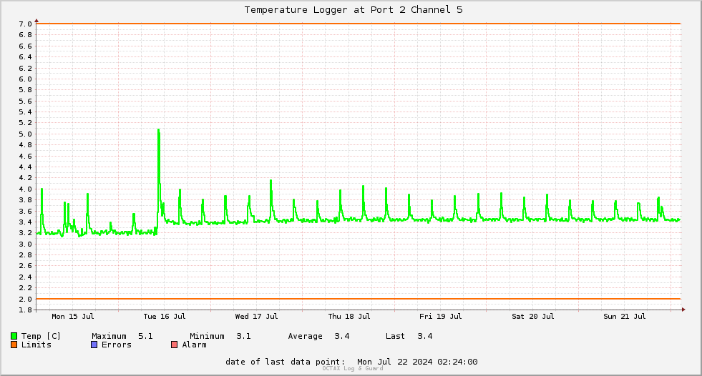This screenshot has height=376, width=702.
Task: Click the last data point date 'Mon Jul 22 2024 02:24:00'
Action: [417, 362]
